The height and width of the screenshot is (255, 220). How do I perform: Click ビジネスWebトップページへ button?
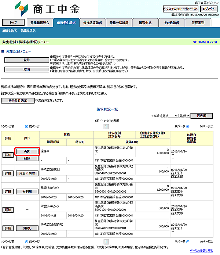click(180, 9)
